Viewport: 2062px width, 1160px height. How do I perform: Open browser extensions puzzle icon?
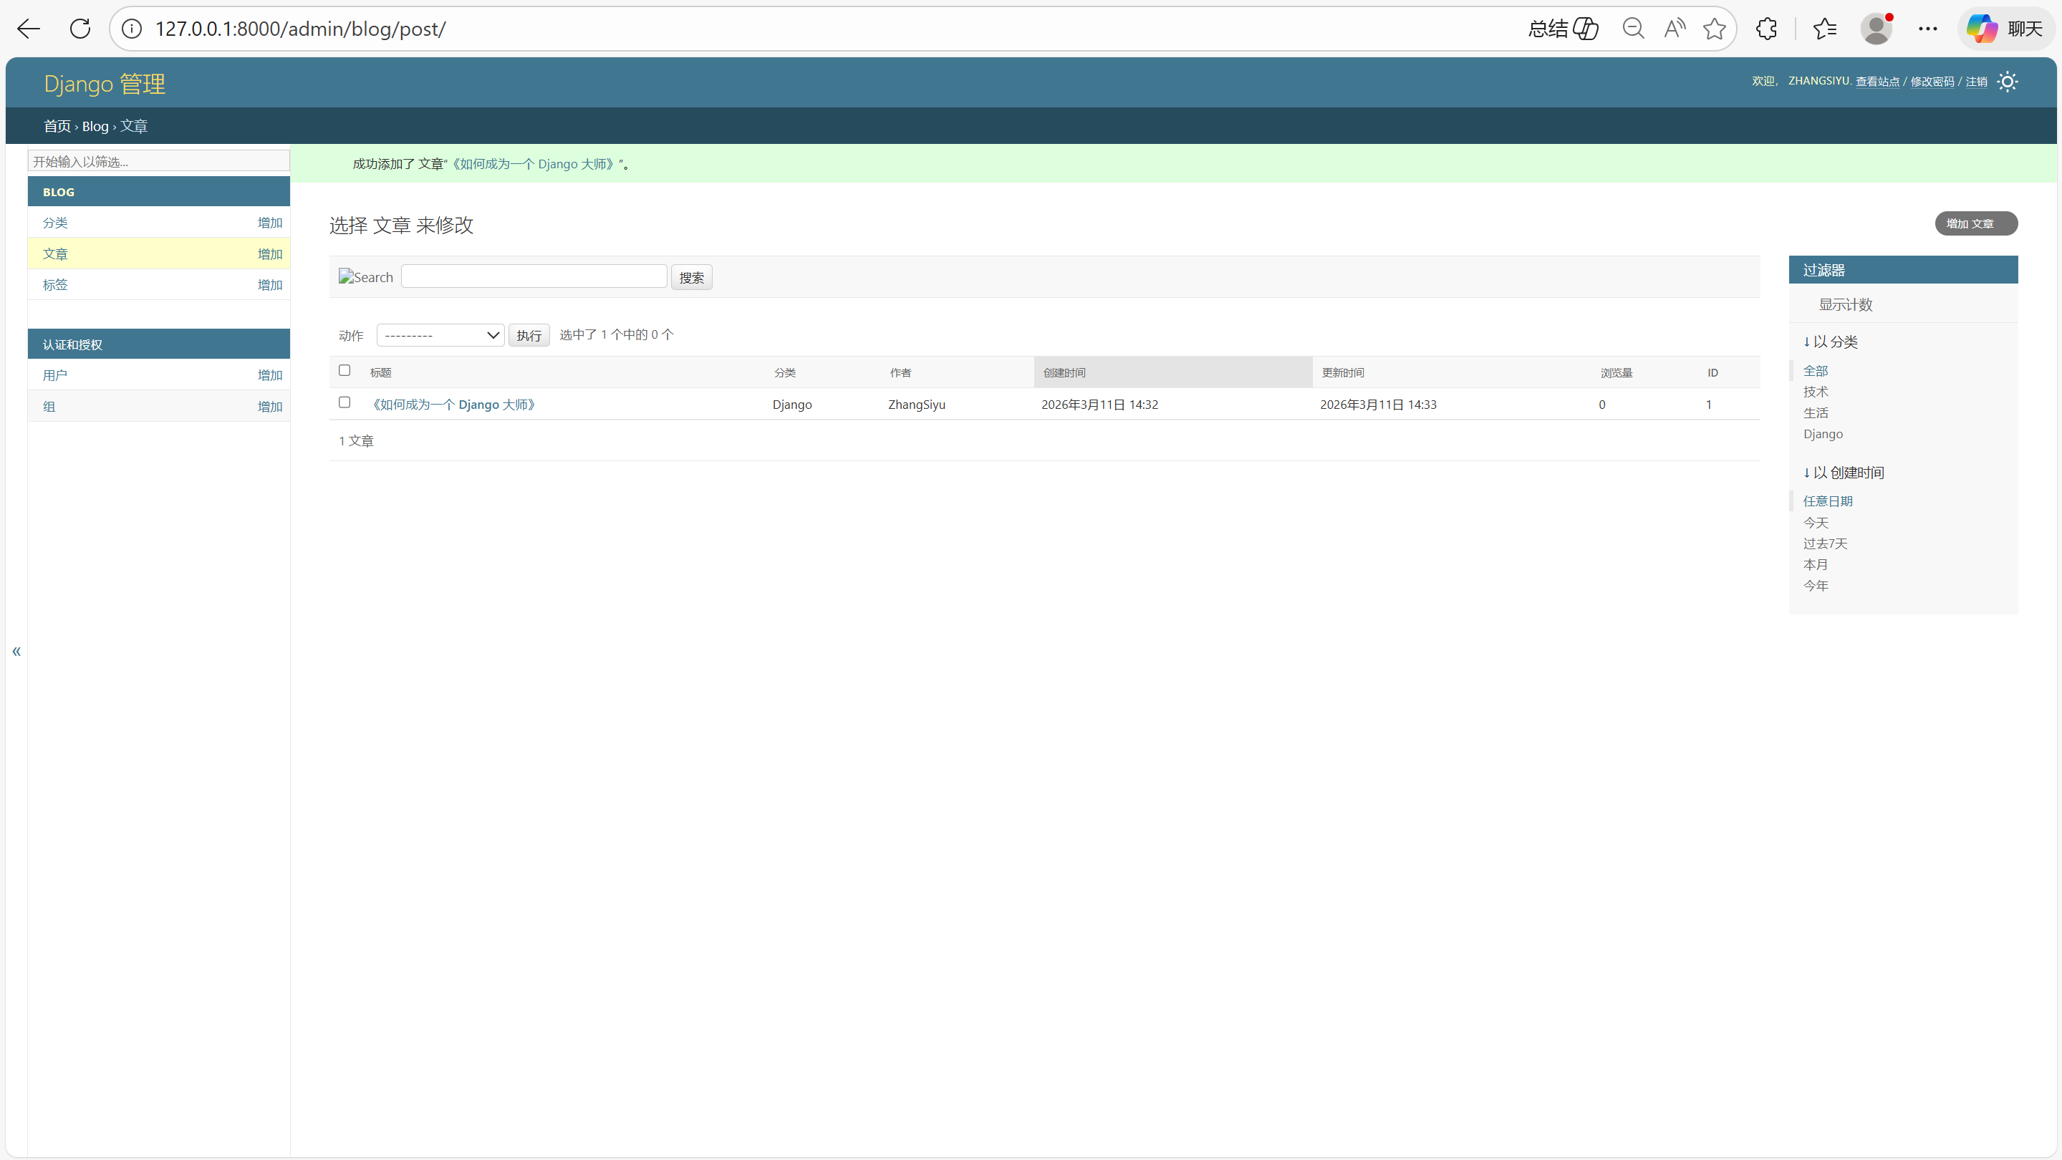(x=1765, y=29)
